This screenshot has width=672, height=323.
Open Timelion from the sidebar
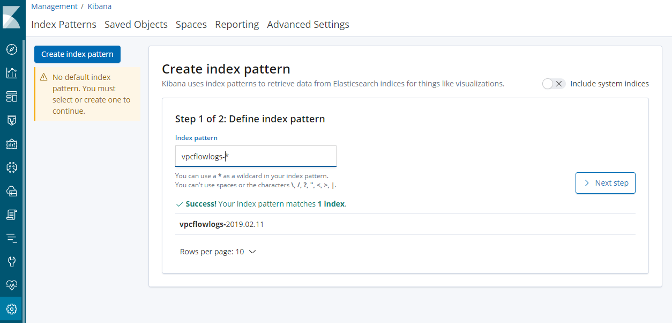click(12, 120)
